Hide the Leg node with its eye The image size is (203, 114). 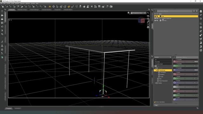(x=155, y=16)
